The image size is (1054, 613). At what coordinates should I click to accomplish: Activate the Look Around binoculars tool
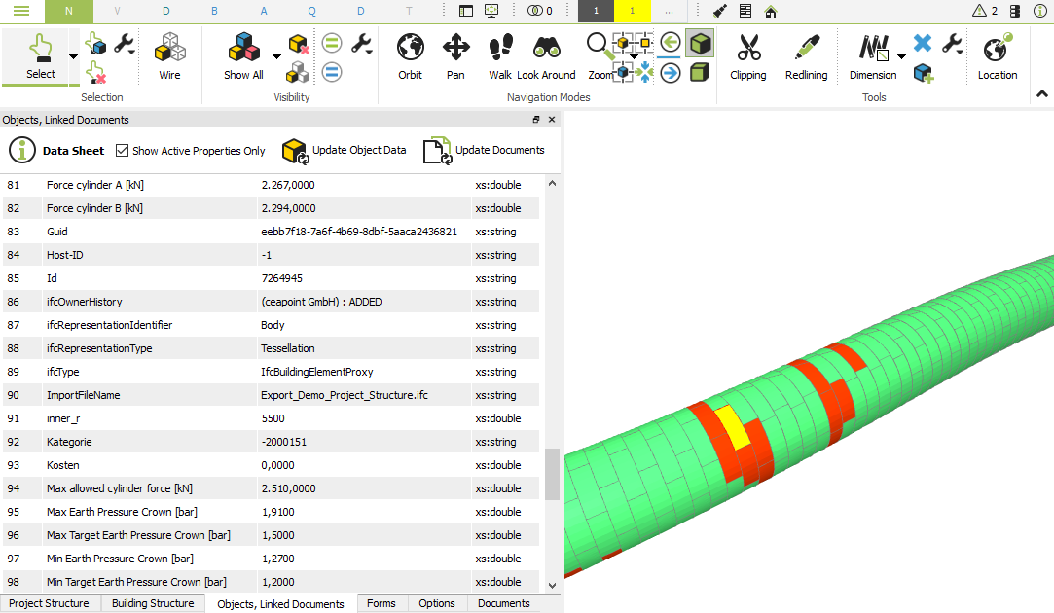point(546,56)
